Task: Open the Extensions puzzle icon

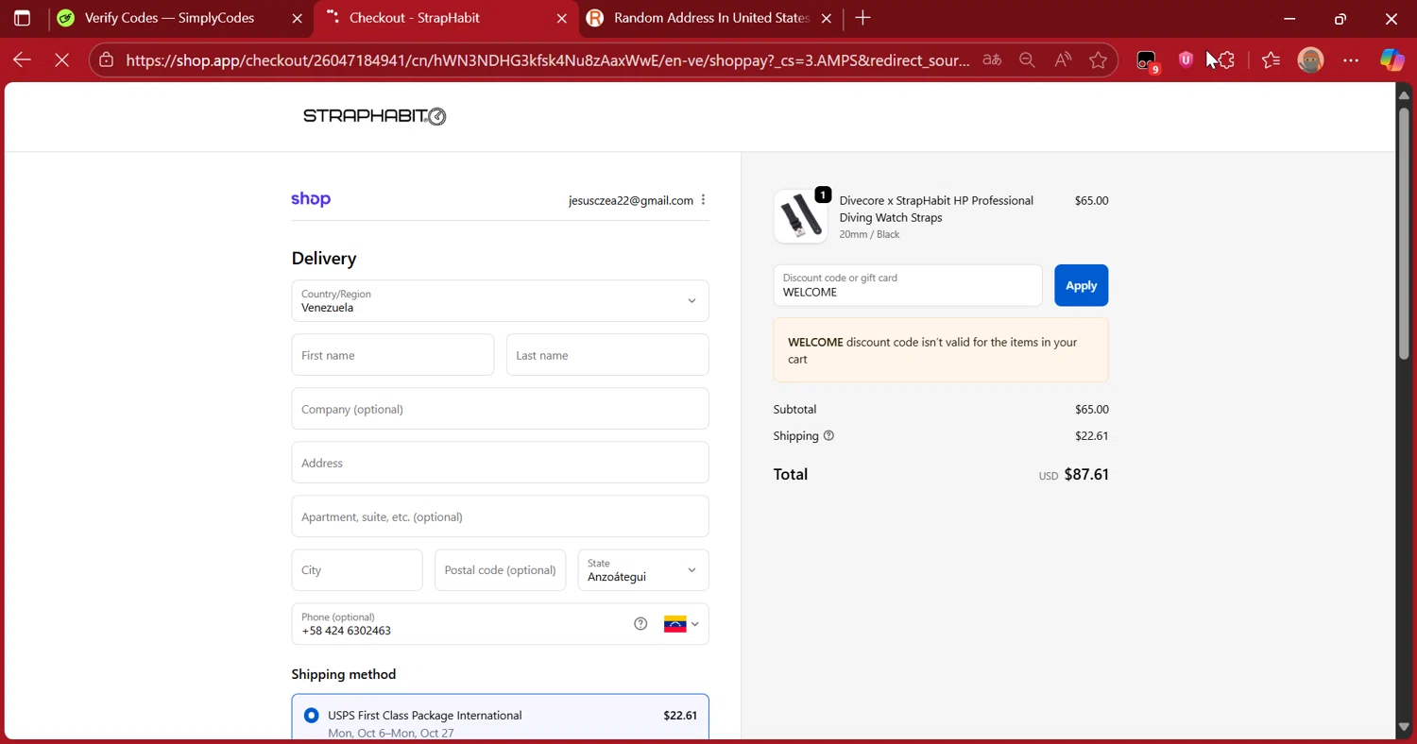Action: (x=1225, y=60)
